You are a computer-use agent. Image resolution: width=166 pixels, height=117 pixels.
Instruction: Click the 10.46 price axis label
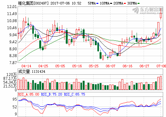click(12, 28)
